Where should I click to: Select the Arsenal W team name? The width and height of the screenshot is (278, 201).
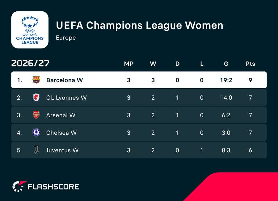click(x=61, y=115)
